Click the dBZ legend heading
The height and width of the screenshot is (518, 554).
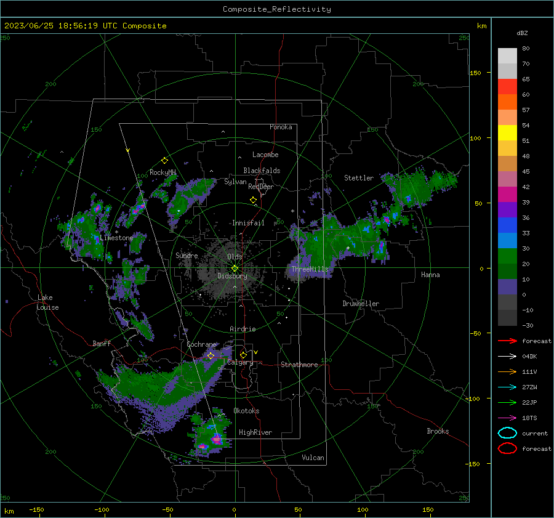522,33
